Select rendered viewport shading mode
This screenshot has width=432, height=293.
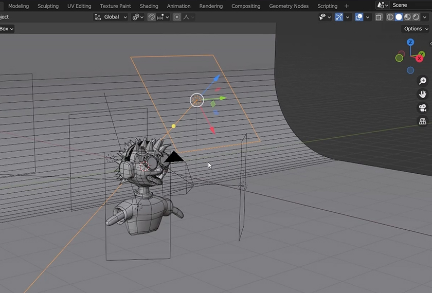click(x=416, y=17)
